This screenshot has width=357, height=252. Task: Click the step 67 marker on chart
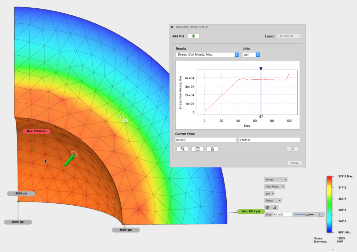pyautogui.click(x=261, y=69)
